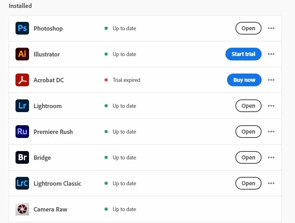Click Lightroom Classic's Up to date status

pyautogui.click(x=124, y=183)
